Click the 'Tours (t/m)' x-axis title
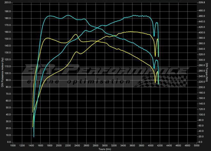 pos(105,149)
